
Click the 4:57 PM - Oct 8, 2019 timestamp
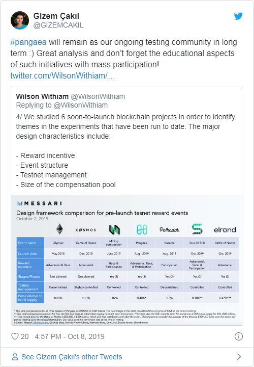click(x=70, y=336)
